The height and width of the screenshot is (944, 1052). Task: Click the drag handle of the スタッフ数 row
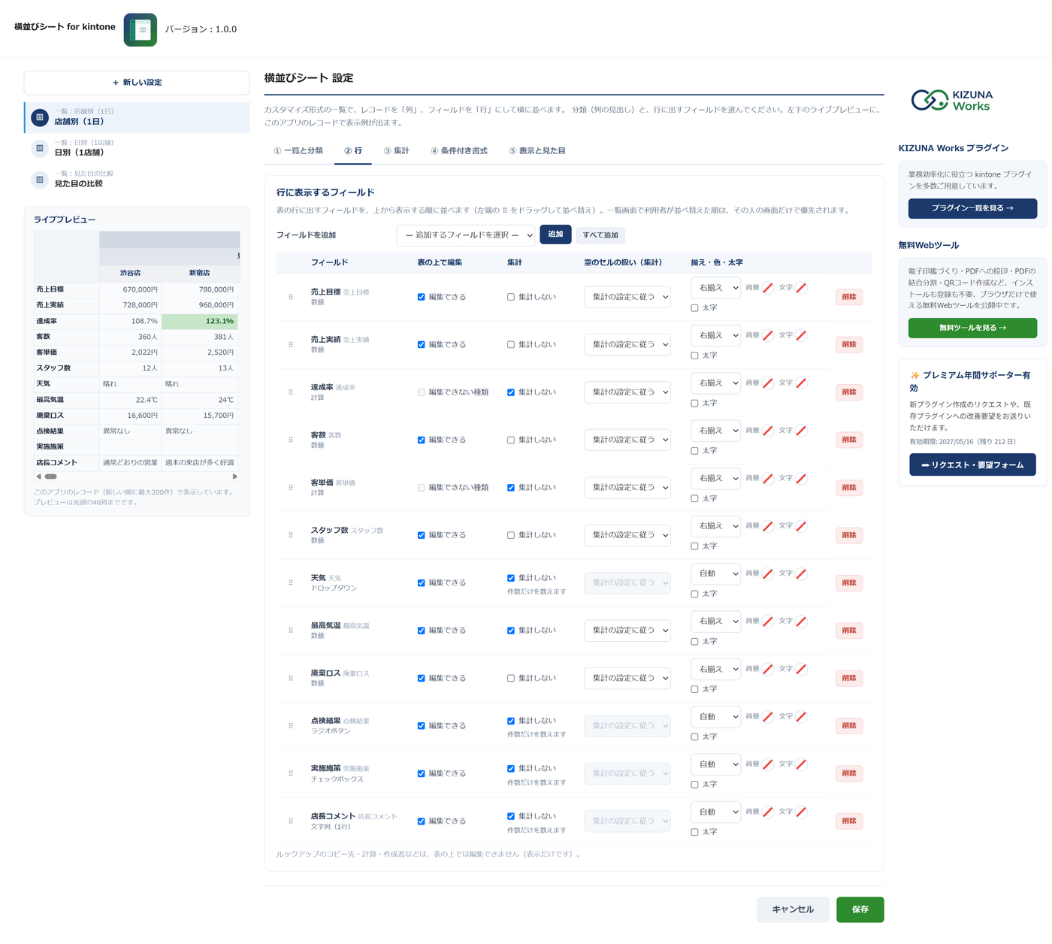[x=291, y=535]
